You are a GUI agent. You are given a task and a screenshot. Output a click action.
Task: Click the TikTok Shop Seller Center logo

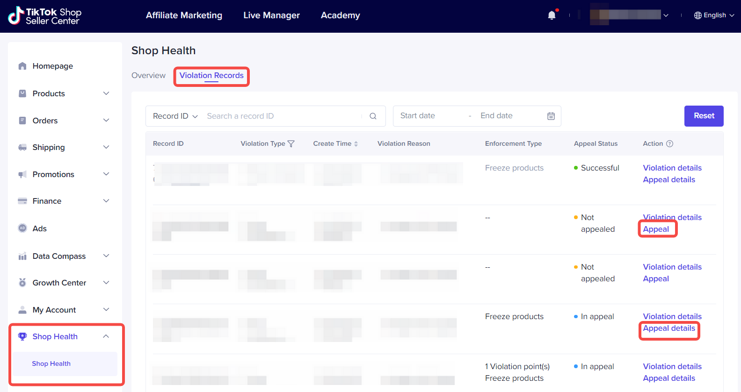pos(45,16)
